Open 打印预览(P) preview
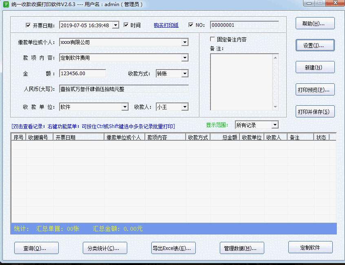 pos(315,90)
